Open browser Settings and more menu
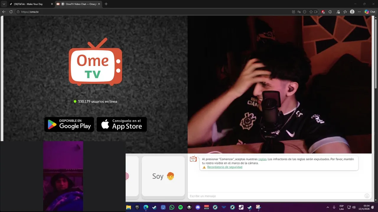 pyautogui.click(x=359, y=12)
